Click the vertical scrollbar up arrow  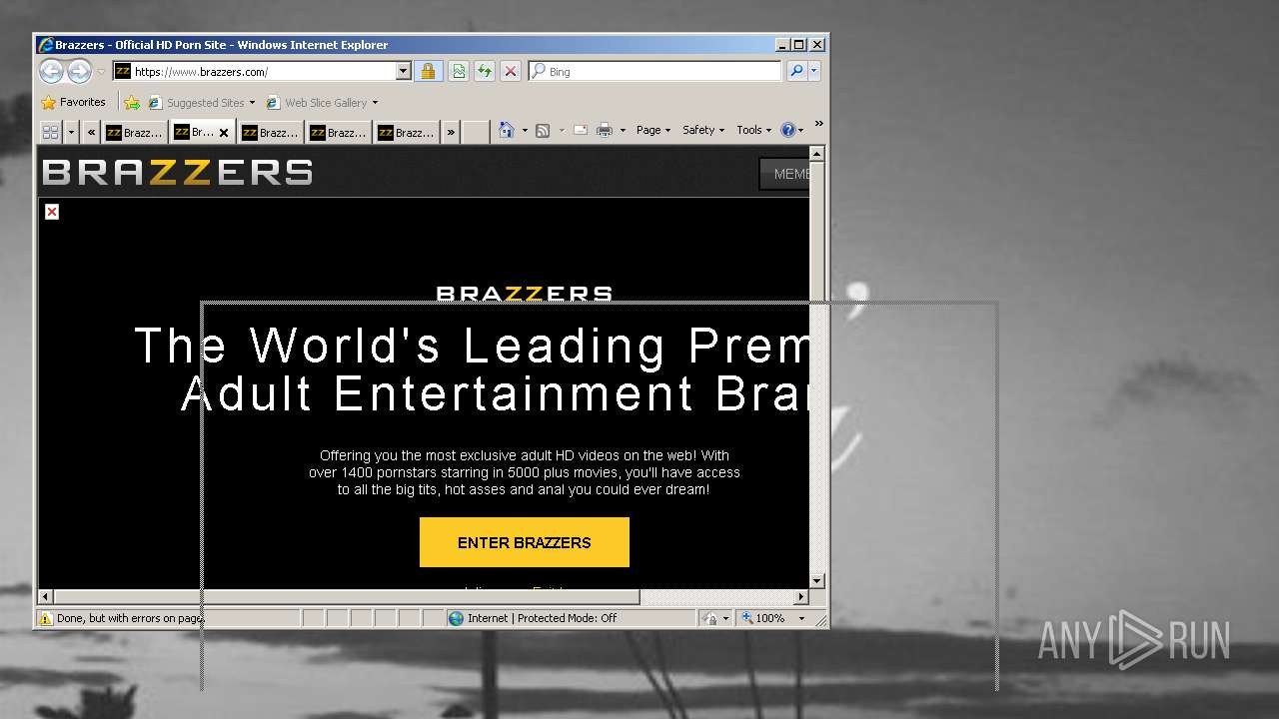tap(816, 154)
